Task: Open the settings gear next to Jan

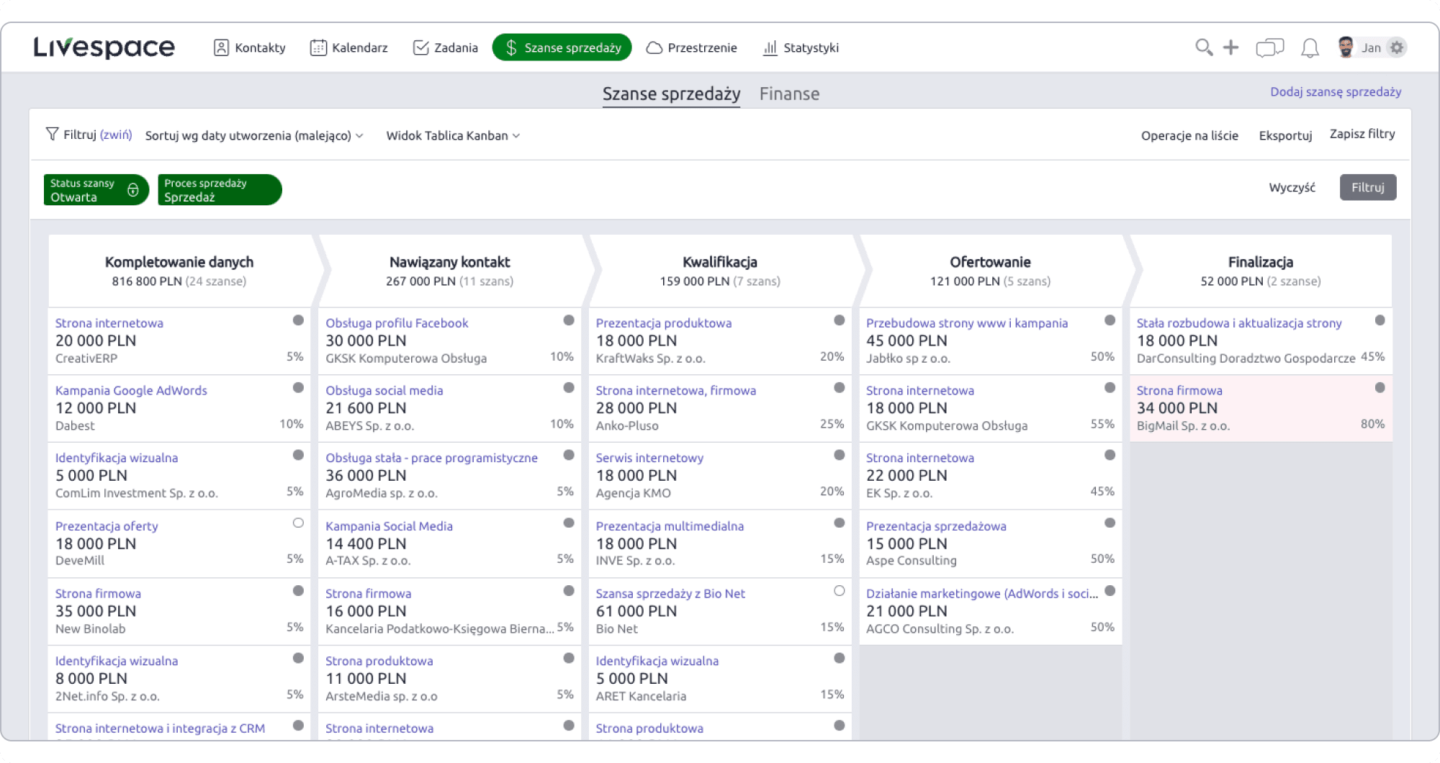Action: [1397, 48]
